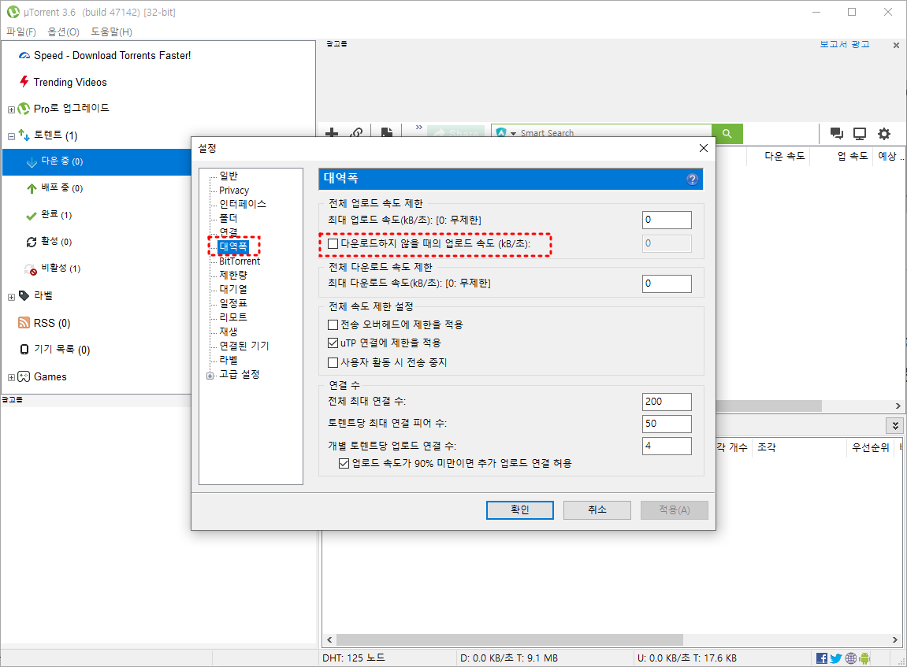Close the ad banner with X

tap(896, 45)
